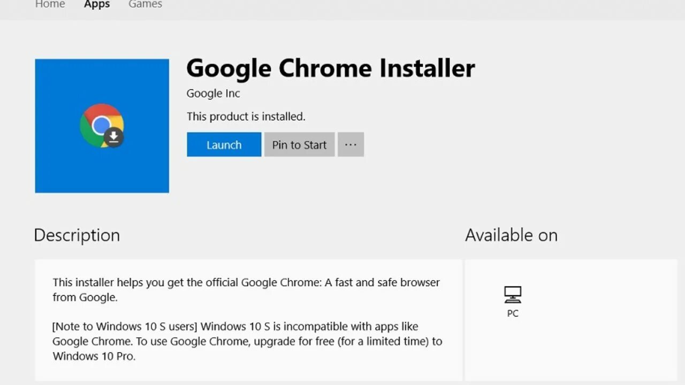Screen dimensions: 685x385
Task: Select the Apps tab
Action: pyautogui.click(x=97, y=4)
